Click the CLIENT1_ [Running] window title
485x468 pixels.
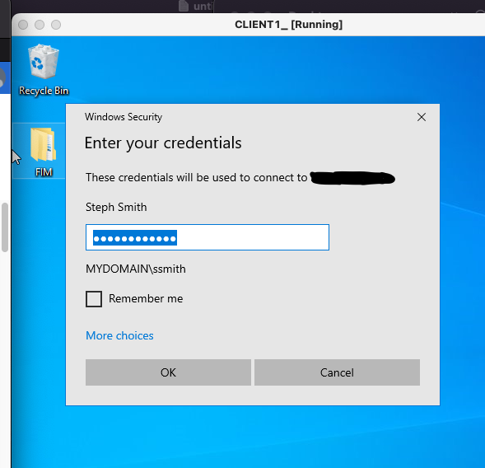pyautogui.click(x=288, y=25)
